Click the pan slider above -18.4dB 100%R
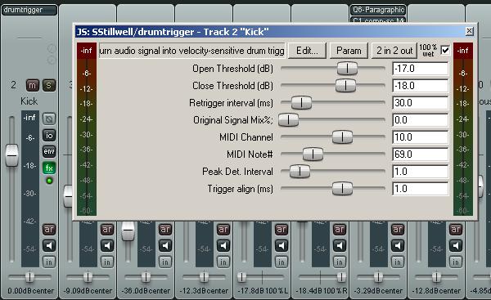The image size is (491, 300). coord(321,277)
